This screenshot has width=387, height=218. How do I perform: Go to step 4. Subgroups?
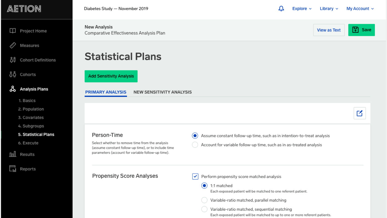31,126
